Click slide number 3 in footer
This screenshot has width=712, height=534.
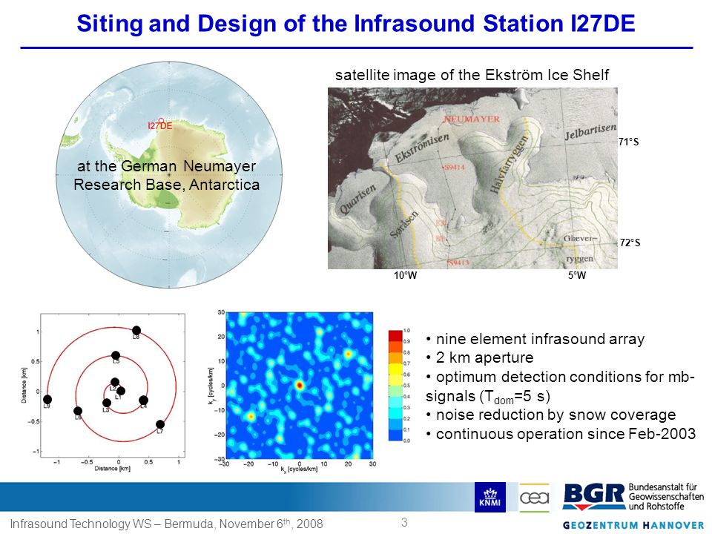404,522
